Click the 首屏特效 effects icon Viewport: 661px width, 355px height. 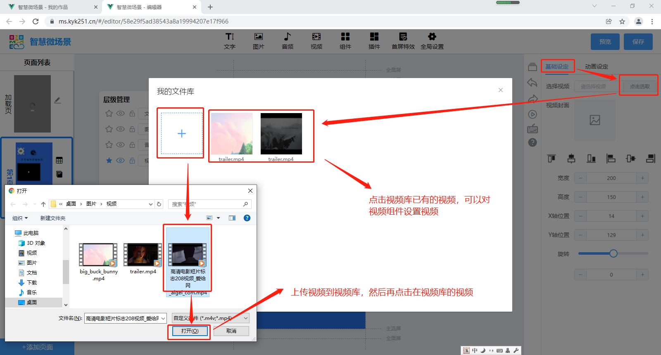pyautogui.click(x=403, y=41)
